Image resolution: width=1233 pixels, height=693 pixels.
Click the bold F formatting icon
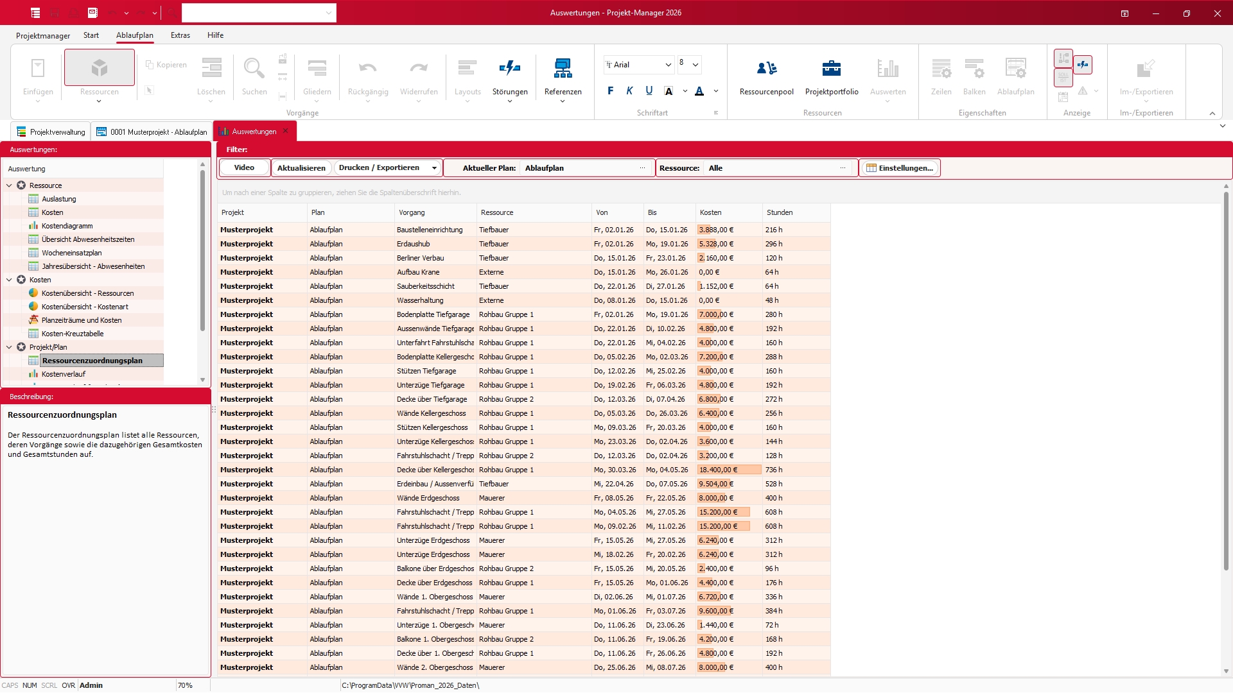point(610,91)
